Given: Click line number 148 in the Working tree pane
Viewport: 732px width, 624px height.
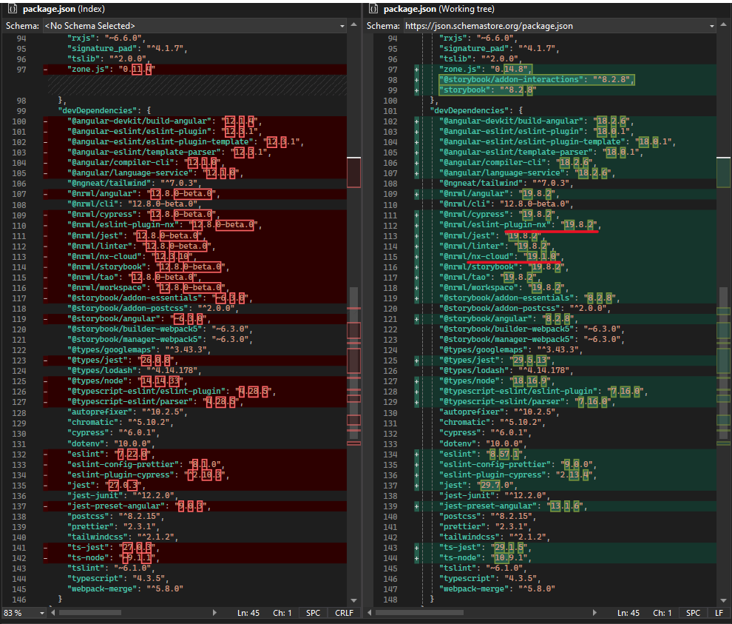Looking at the screenshot, I should (390, 600).
